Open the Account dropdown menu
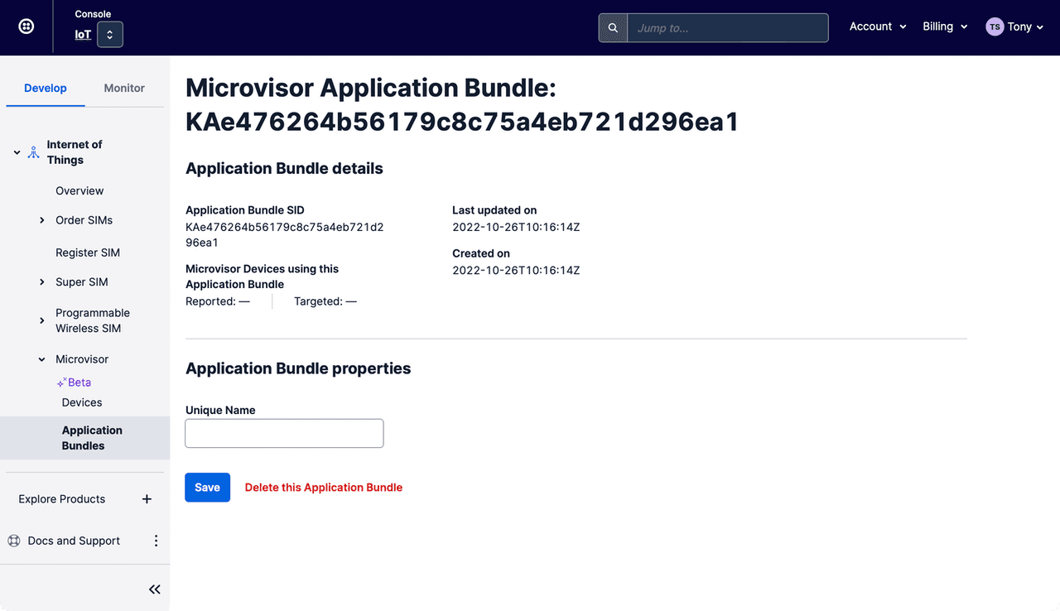This screenshot has height=611, width=1060. coord(877,26)
